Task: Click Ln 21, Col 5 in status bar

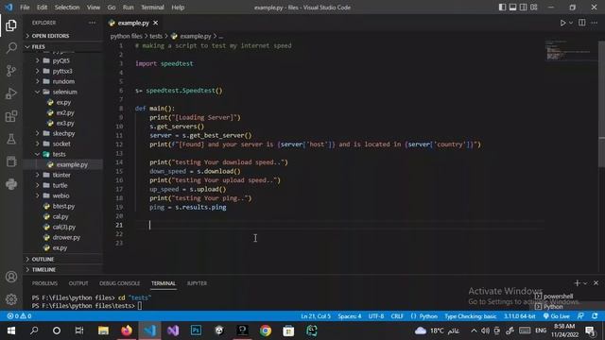Action: click(x=316, y=316)
